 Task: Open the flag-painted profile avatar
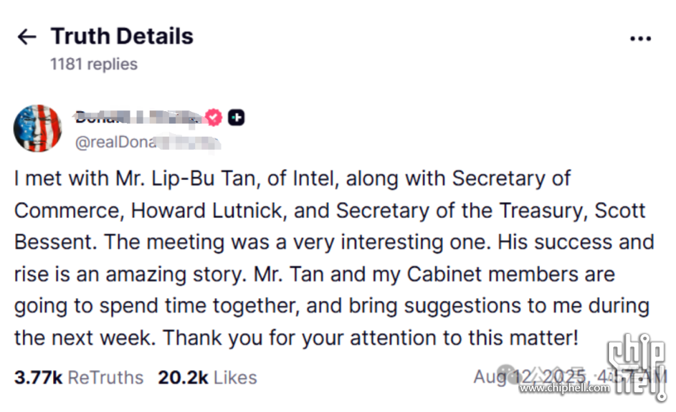pos(37,128)
